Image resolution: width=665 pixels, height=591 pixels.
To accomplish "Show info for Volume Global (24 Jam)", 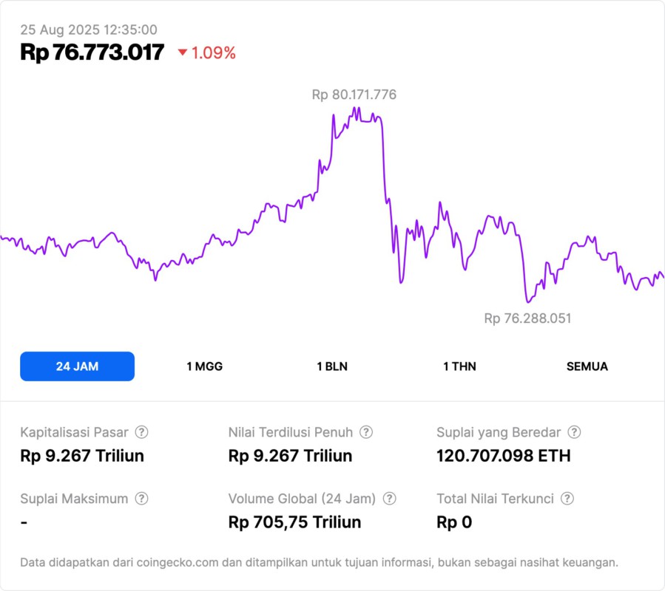I will [x=389, y=499].
